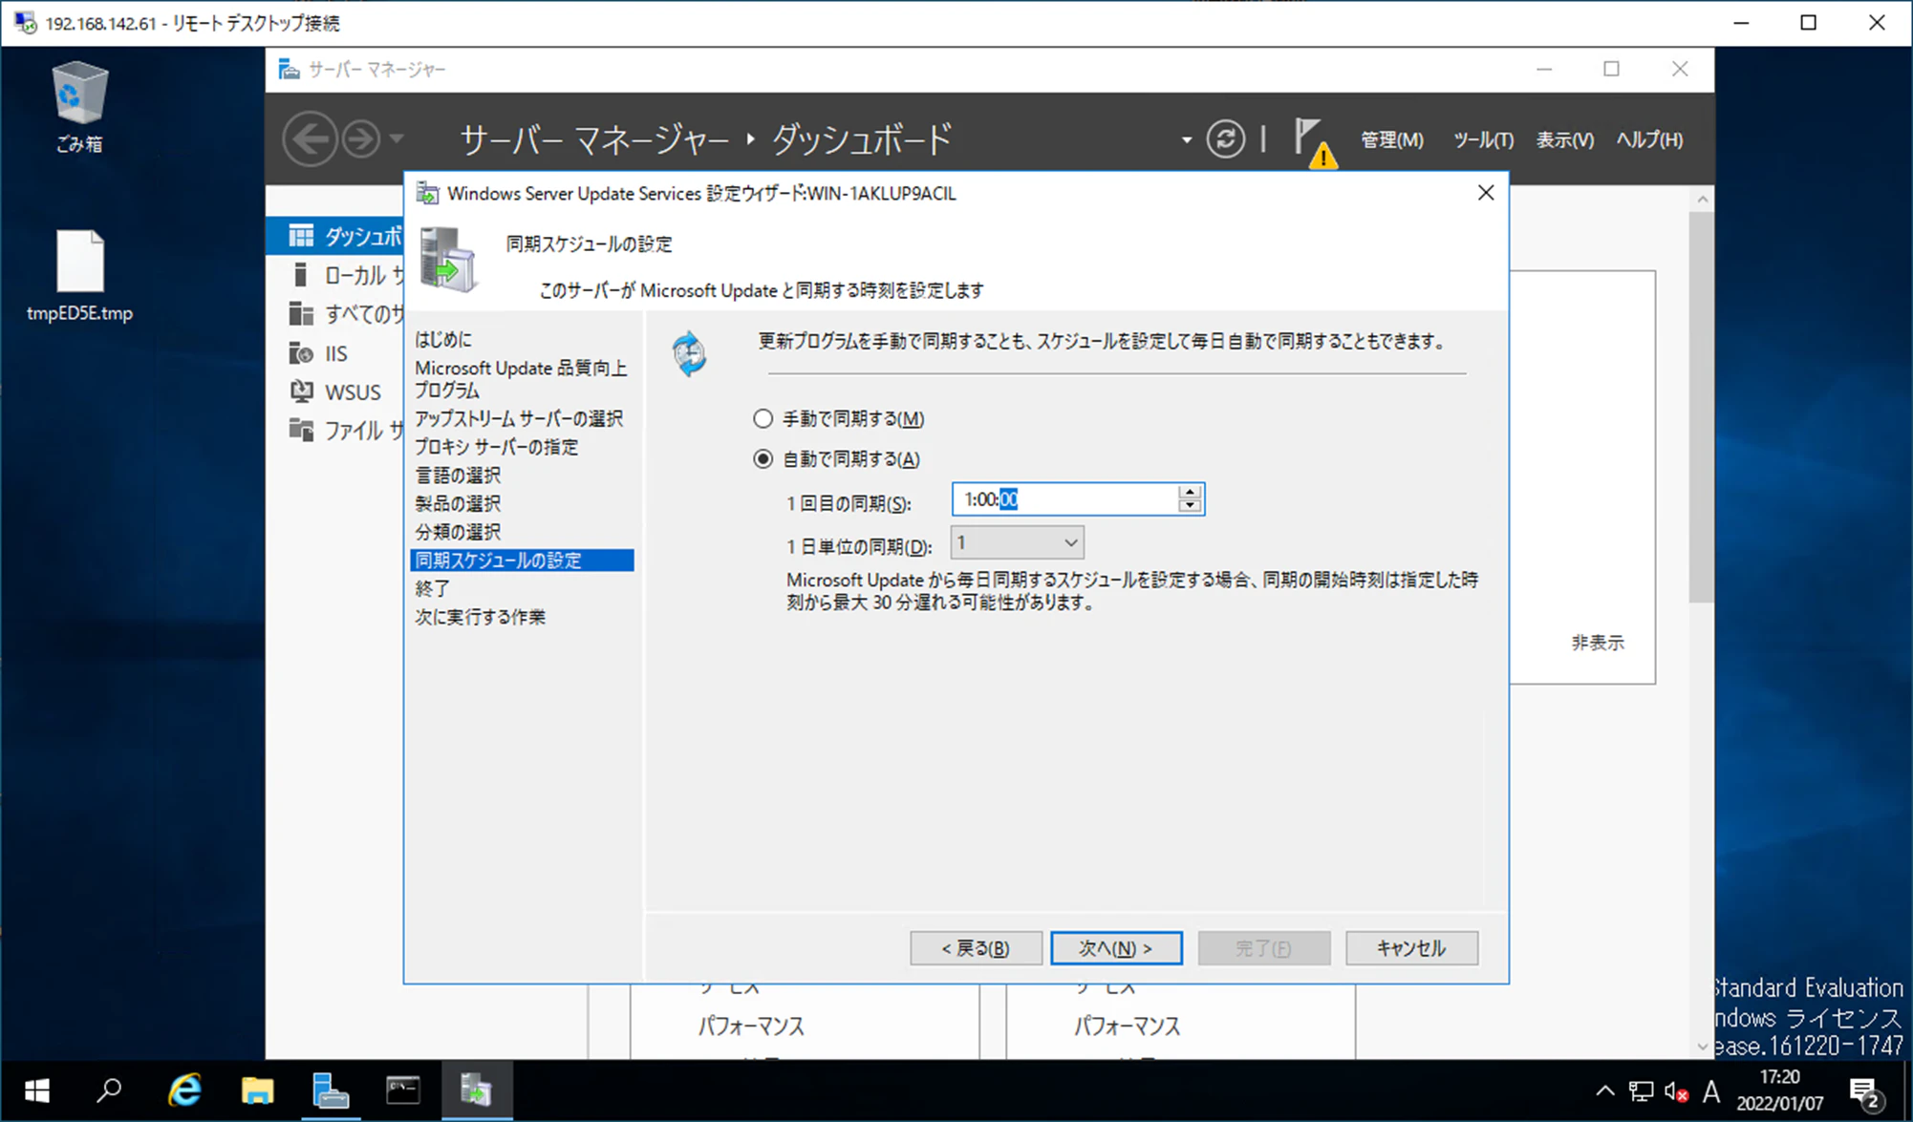Switch to Server Manager taskbar icon
The width and height of the screenshot is (1913, 1122).
331,1090
